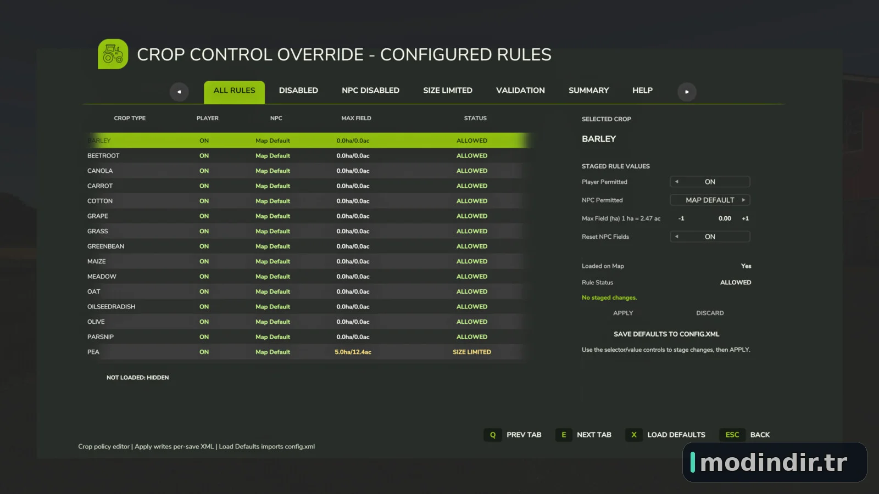Switch to the NPC DISABLED tab
Screen dimensions: 879x494
(x=370, y=91)
